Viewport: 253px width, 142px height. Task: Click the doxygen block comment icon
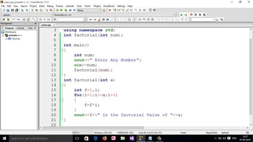(14, 19)
